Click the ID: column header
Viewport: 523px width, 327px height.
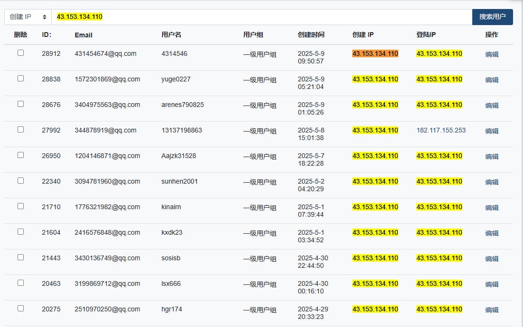click(46, 35)
